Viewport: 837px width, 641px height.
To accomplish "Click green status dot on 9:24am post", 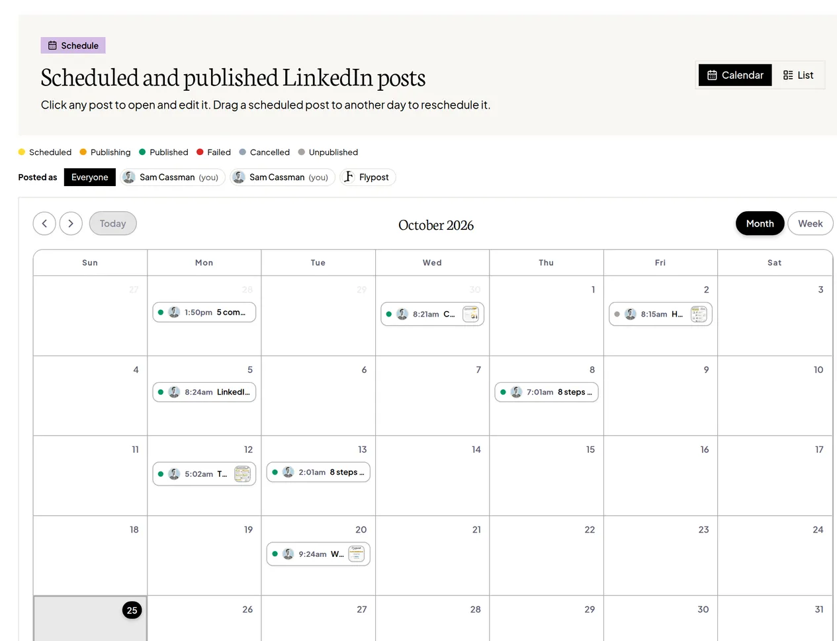I will (275, 554).
